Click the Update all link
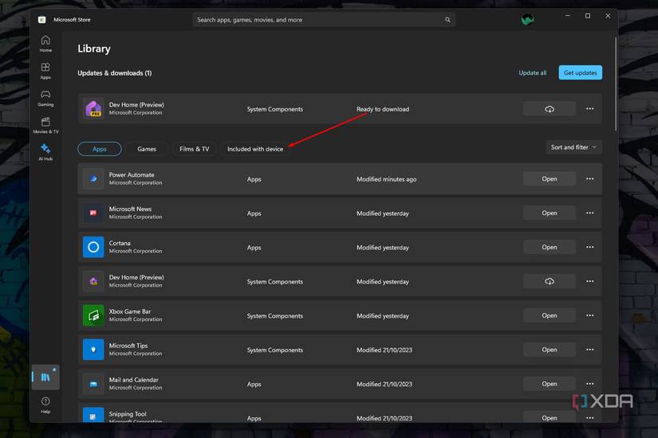The width and height of the screenshot is (658, 438). pyautogui.click(x=532, y=73)
